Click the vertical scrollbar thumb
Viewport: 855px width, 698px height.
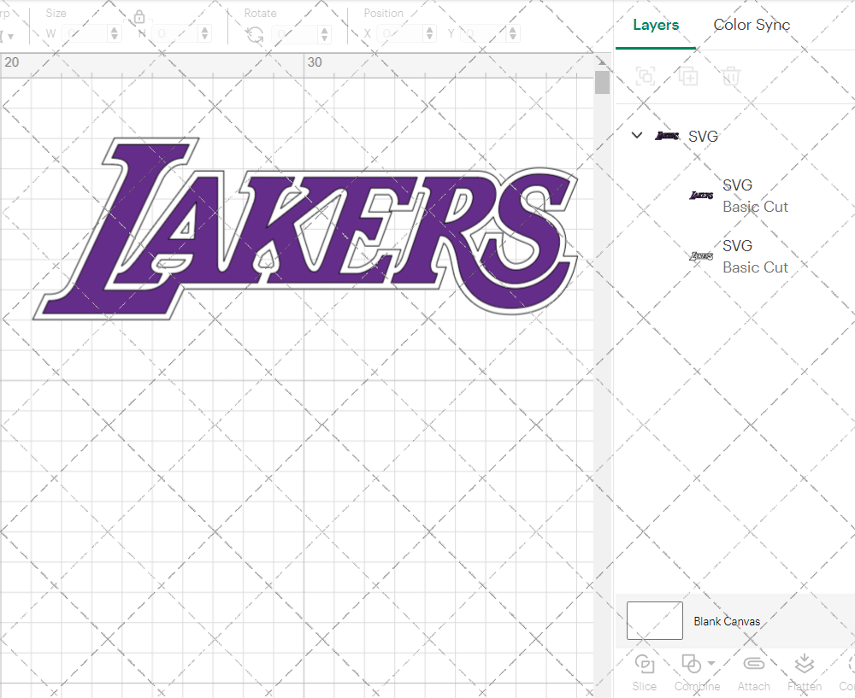click(602, 82)
